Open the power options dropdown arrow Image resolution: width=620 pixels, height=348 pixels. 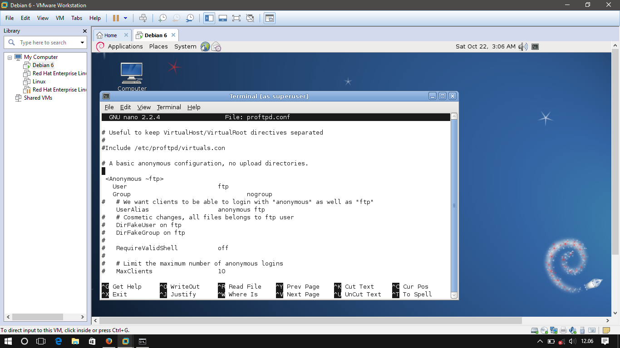(x=126, y=18)
